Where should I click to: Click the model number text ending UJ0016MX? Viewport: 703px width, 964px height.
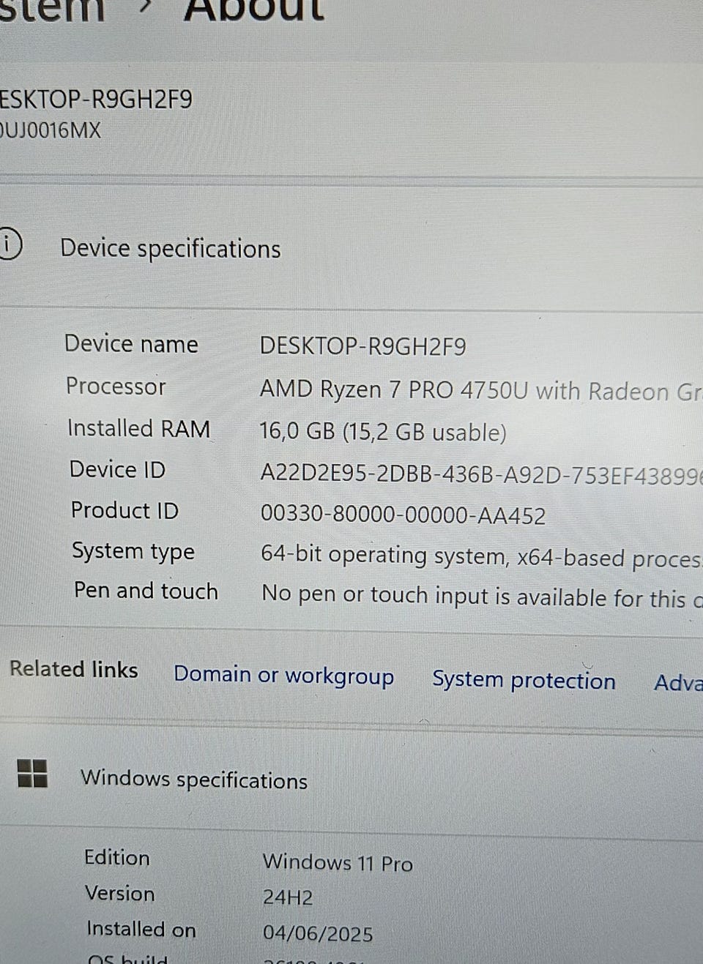click(x=50, y=131)
